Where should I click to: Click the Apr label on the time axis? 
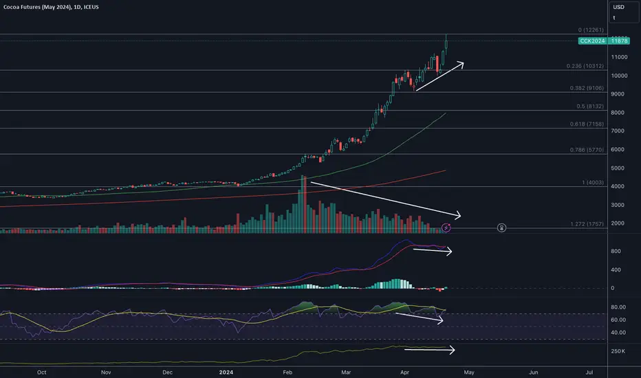(404, 373)
